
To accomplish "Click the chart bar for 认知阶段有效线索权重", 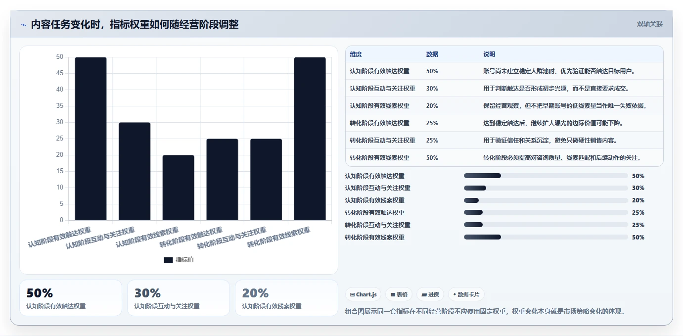I will (x=179, y=188).
